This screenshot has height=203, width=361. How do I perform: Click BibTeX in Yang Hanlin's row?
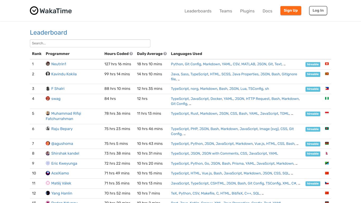coord(237,193)
